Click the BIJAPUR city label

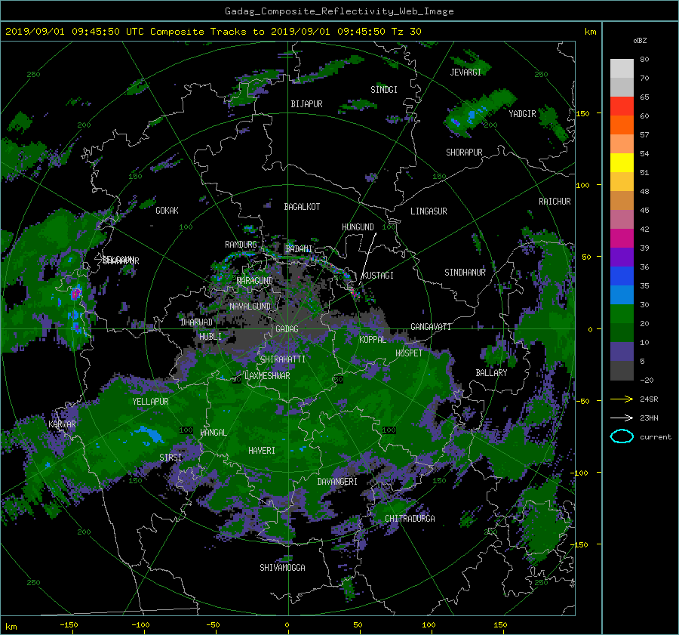[x=306, y=104]
